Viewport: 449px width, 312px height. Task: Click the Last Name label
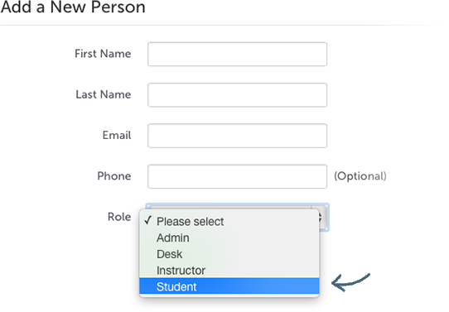103,94
